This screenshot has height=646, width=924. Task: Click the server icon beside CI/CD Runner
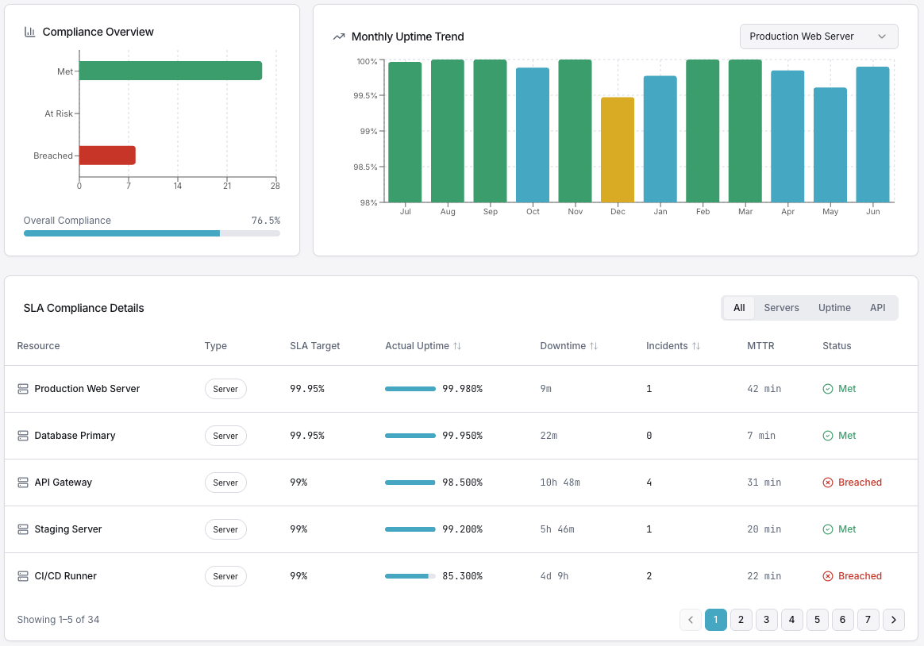coord(23,576)
